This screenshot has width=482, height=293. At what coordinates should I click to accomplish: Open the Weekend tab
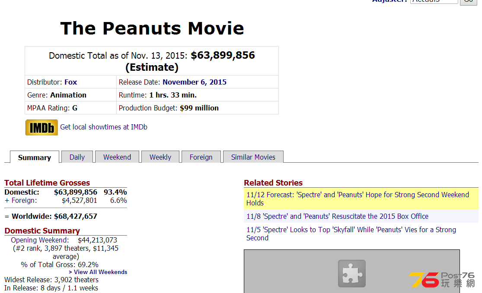(x=117, y=157)
